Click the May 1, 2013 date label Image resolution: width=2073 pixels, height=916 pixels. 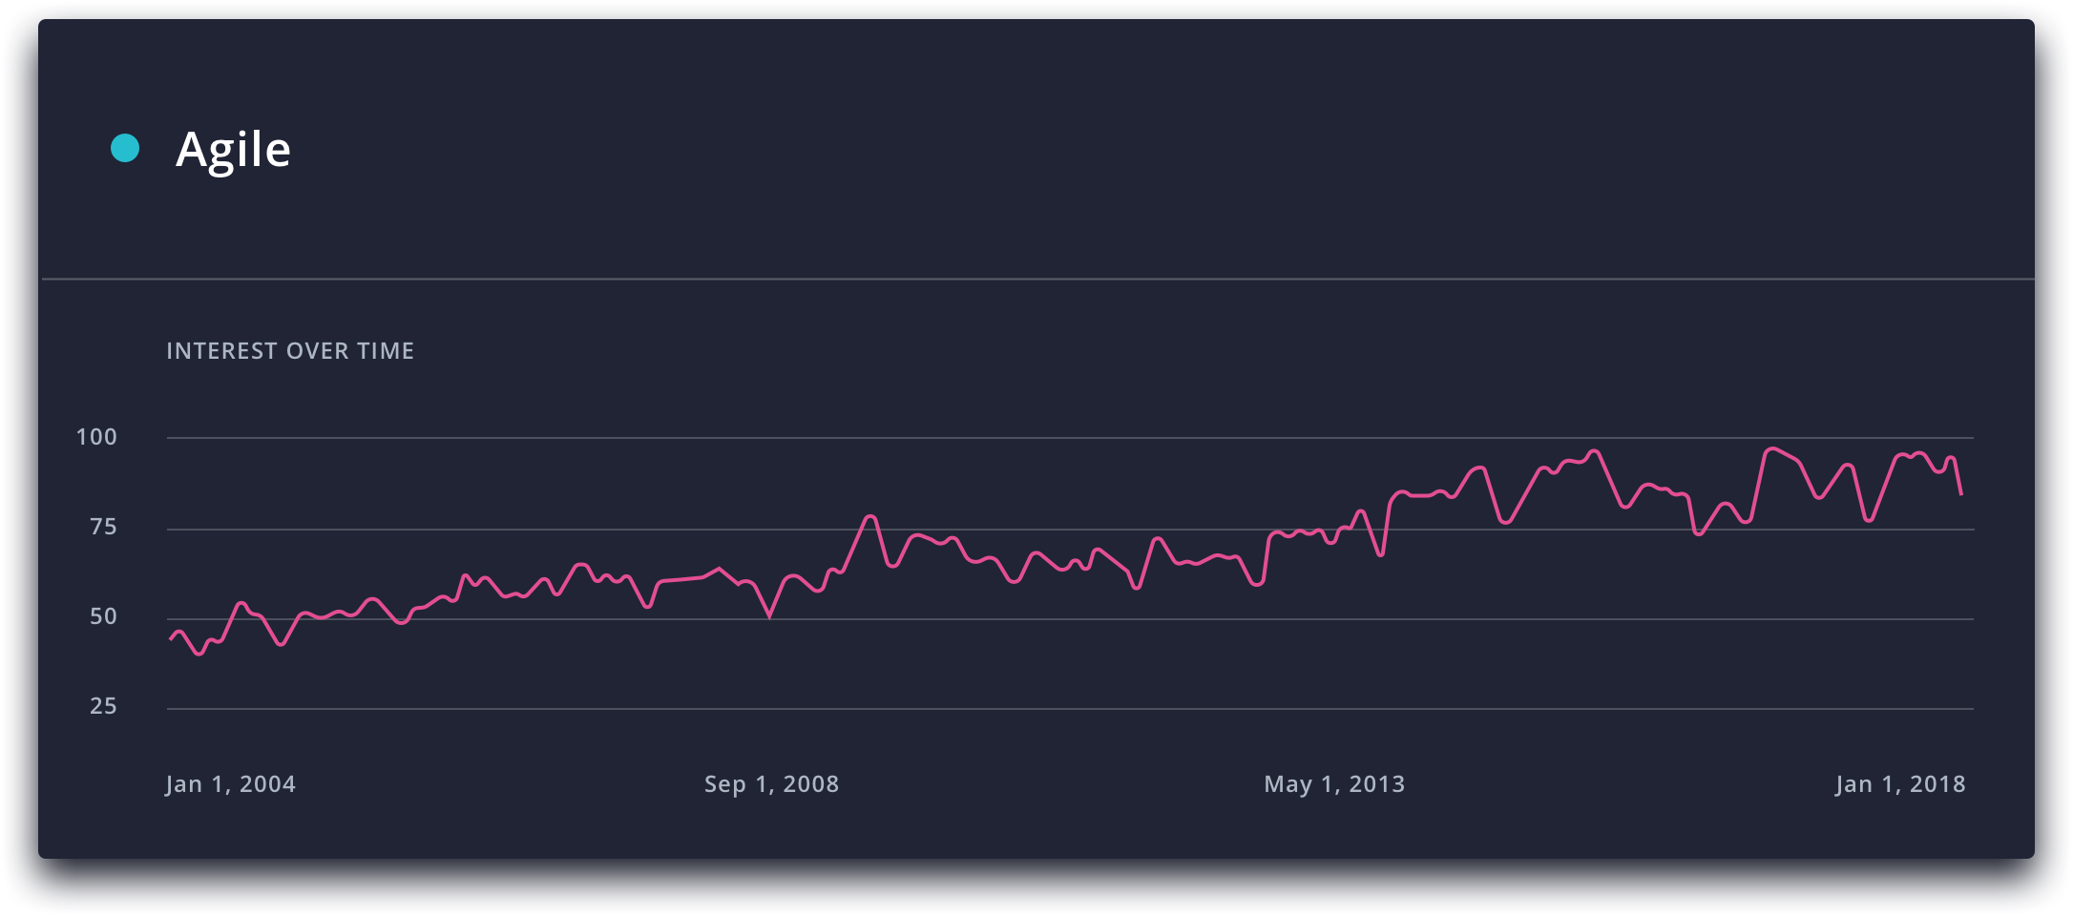(1334, 784)
